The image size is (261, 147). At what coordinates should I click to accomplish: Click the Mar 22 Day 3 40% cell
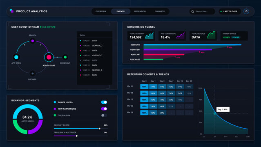click(162, 106)
